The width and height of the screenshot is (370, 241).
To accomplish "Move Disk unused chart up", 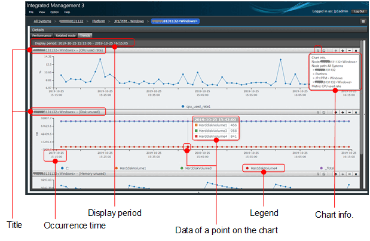I will pos(336,112).
